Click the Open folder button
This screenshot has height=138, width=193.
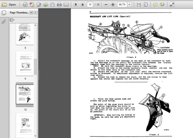[x=9, y=5]
